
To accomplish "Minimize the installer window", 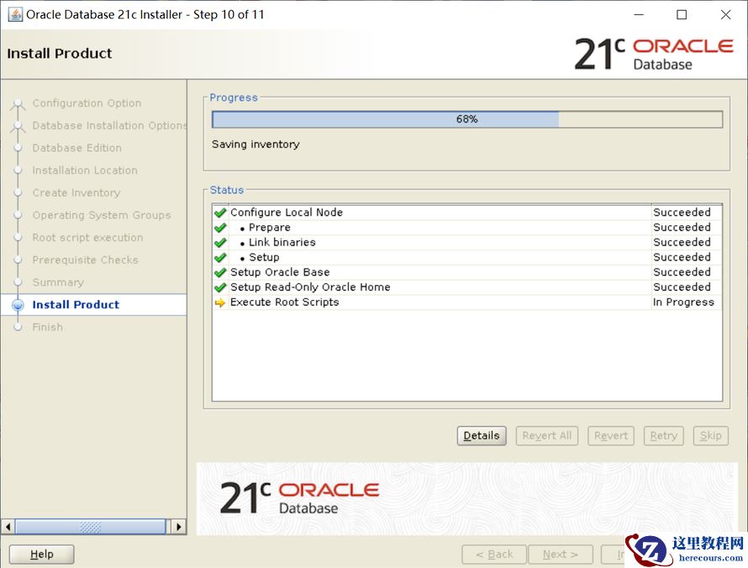I will (x=639, y=15).
